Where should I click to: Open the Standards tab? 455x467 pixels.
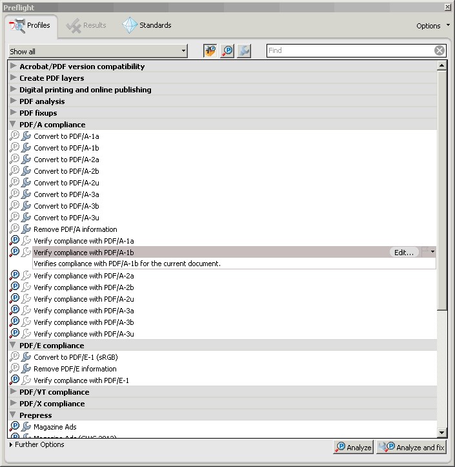(147, 26)
